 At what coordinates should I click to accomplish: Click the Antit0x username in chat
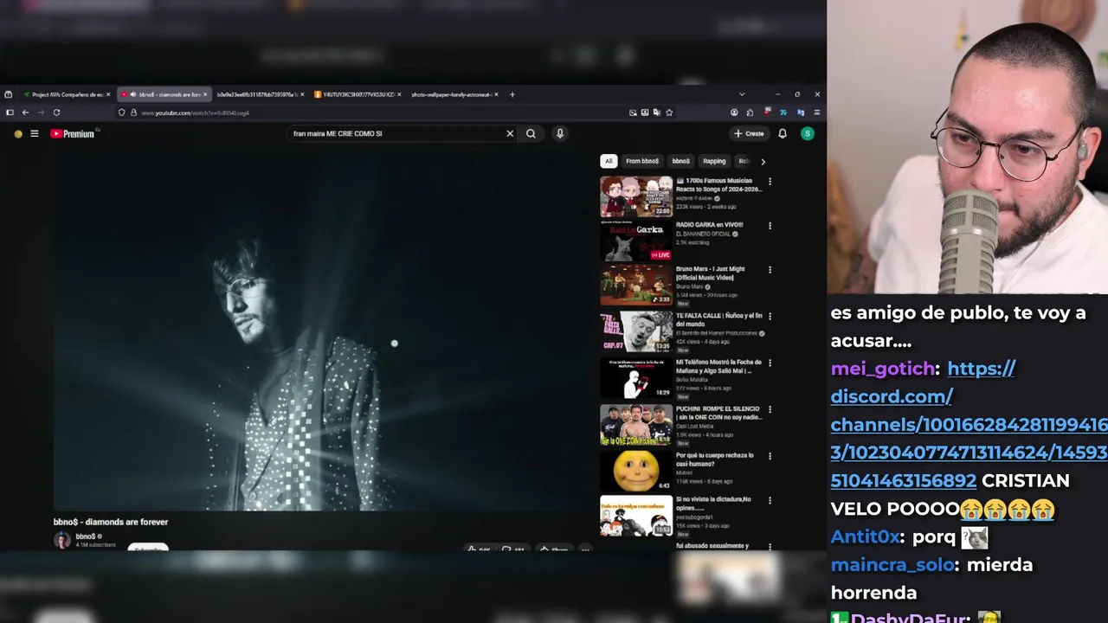tap(865, 536)
